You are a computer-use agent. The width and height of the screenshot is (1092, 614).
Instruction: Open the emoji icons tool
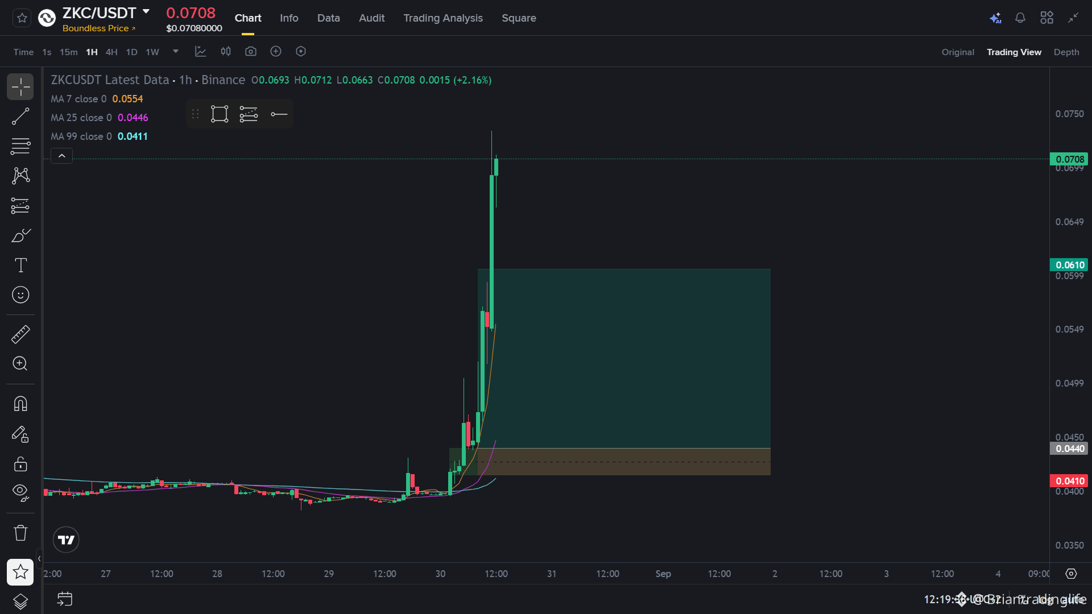coord(20,294)
